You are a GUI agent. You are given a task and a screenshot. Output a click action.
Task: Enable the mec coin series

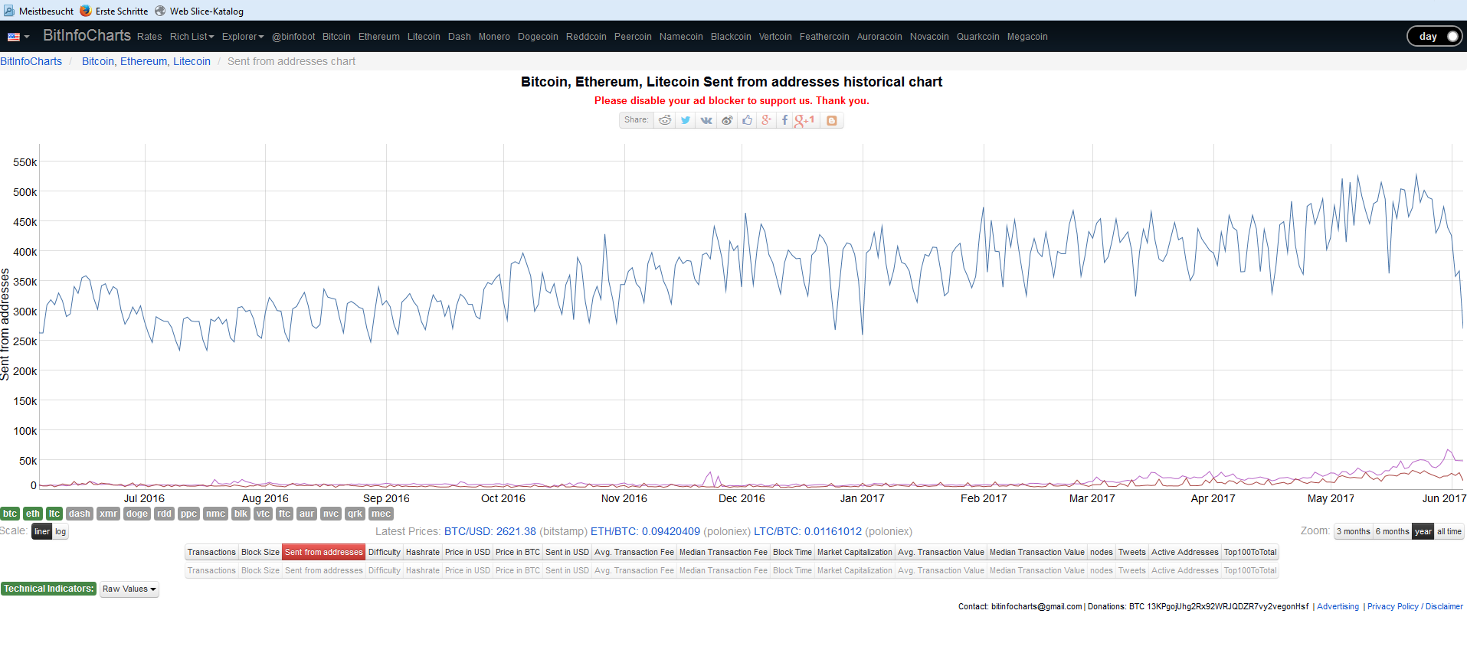(381, 514)
